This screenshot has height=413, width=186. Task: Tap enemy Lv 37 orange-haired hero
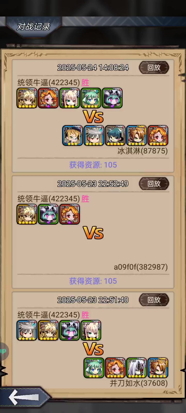pyautogui.click(x=158, y=136)
